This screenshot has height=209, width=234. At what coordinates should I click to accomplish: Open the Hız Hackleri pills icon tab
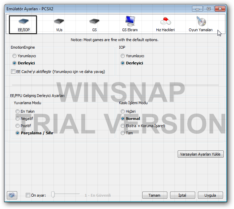pos(165,25)
